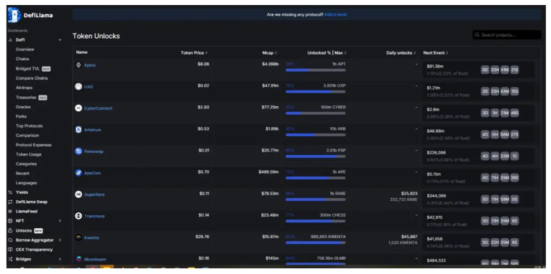Image resolution: width=551 pixels, height=274 pixels.
Task: Click the Search projects input field
Action: [x=506, y=35]
